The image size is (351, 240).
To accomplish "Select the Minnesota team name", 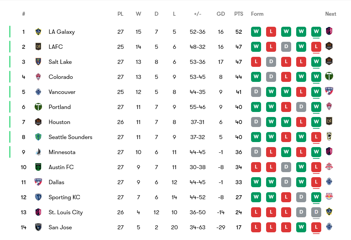I will coord(62,152).
